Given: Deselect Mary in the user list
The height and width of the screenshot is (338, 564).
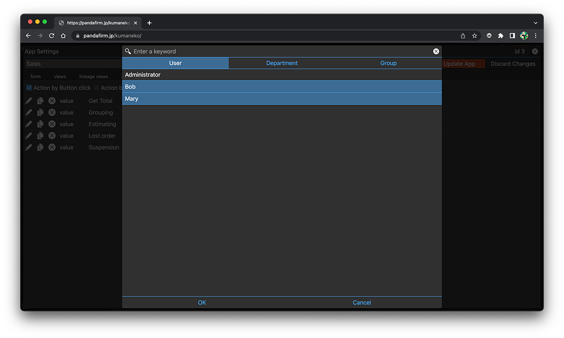Looking at the screenshot, I should click(x=282, y=98).
